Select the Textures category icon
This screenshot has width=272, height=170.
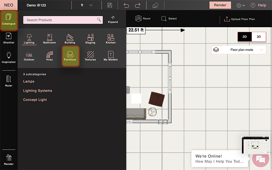tap(90, 56)
